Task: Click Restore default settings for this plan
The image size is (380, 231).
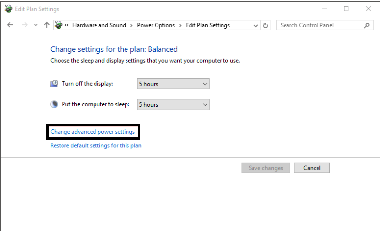Action: click(x=95, y=145)
